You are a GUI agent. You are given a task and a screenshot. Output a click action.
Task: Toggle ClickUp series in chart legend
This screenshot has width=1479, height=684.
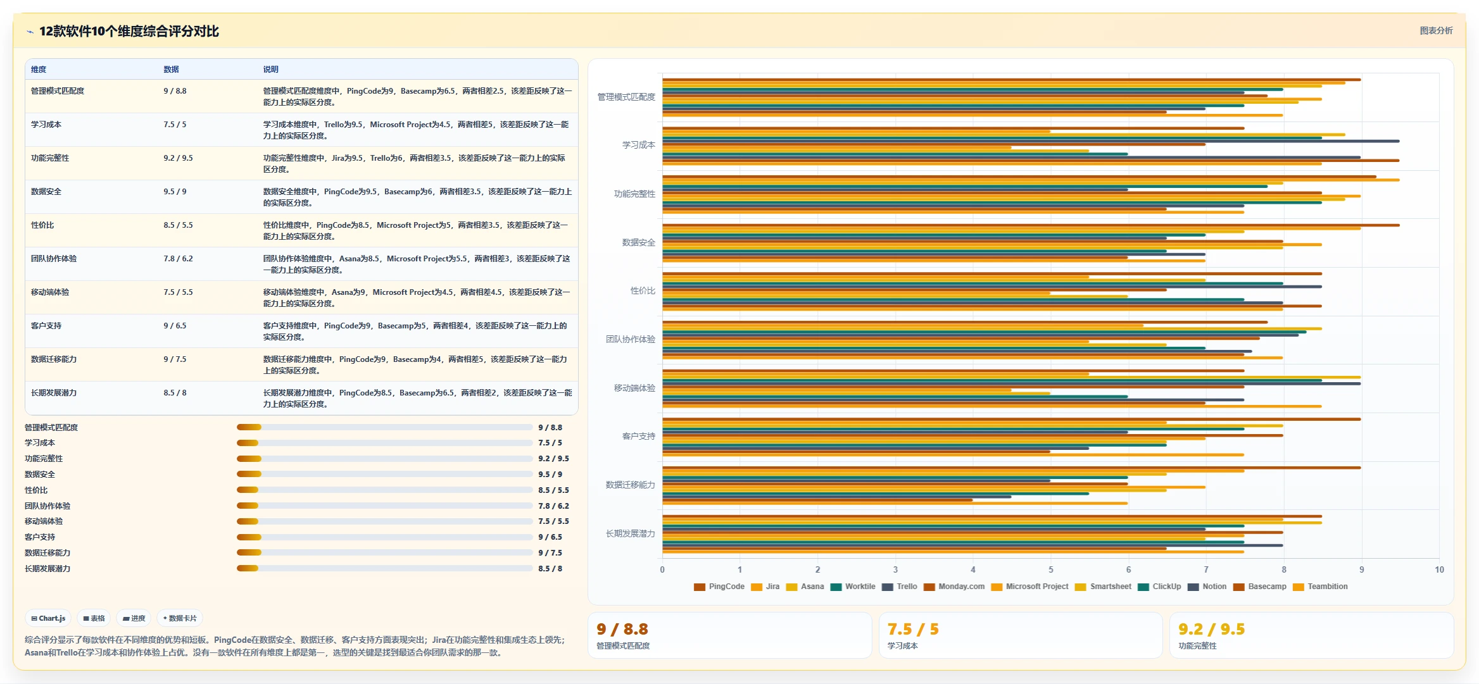pos(1159,587)
